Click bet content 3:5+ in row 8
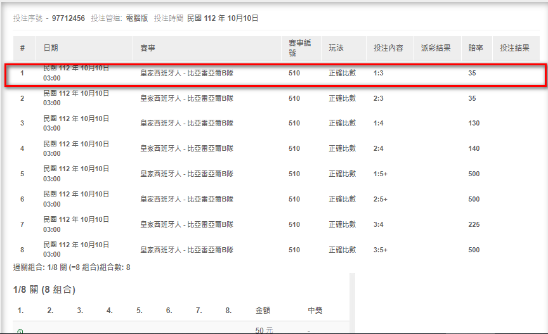This screenshot has height=334, width=548. [381, 250]
